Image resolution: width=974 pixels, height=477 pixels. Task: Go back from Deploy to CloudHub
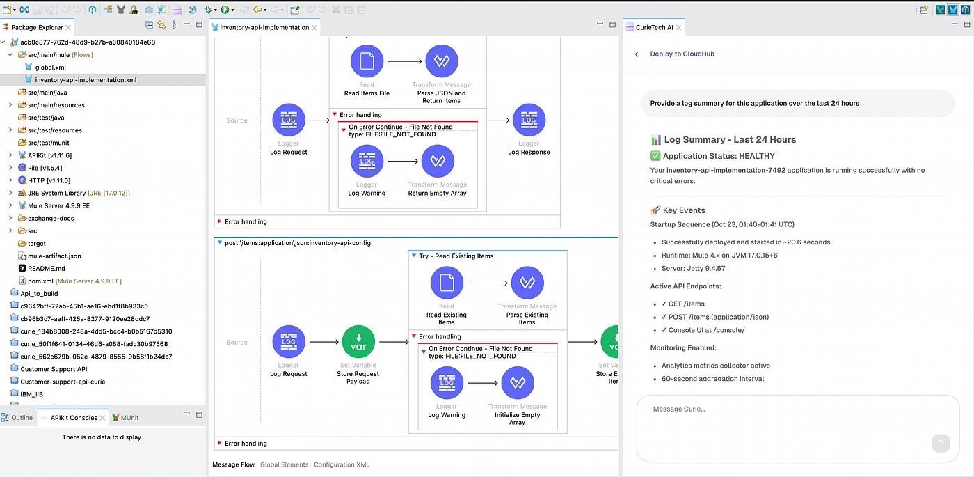click(x=636, y=54)
